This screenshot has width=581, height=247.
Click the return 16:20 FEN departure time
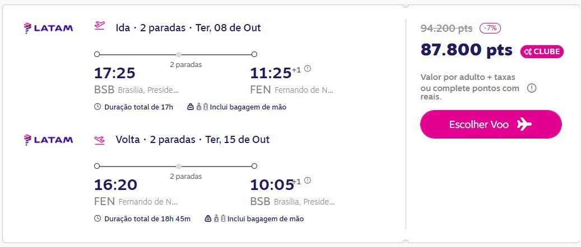(x=115, y=184)
